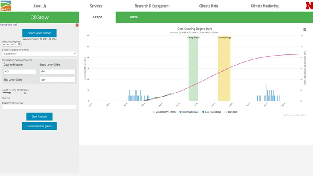This screenshot has width=313, height=176.
Task: Open the Services menu
Action: point(96,6)
